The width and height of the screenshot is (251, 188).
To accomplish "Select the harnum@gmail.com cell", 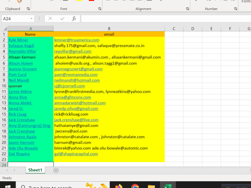I will click(x=109, y=142).
